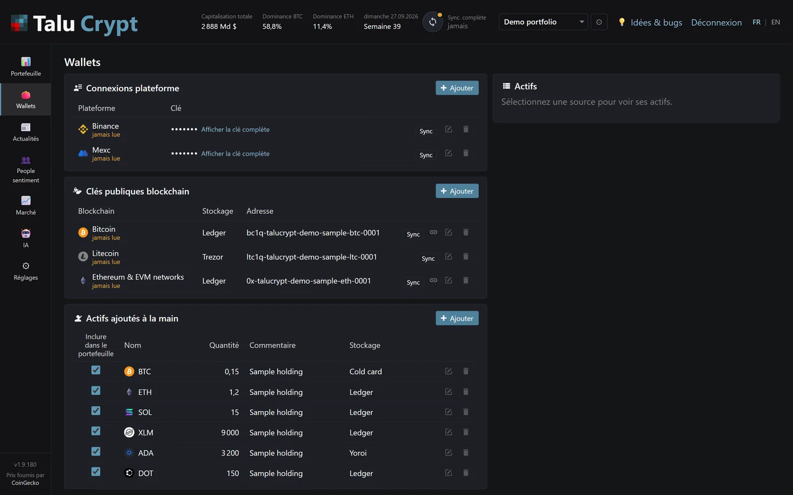The height and width of the screenshot is (495, 793).
Task: Add a manual asset with Ajouter
Action: [457, 318]
